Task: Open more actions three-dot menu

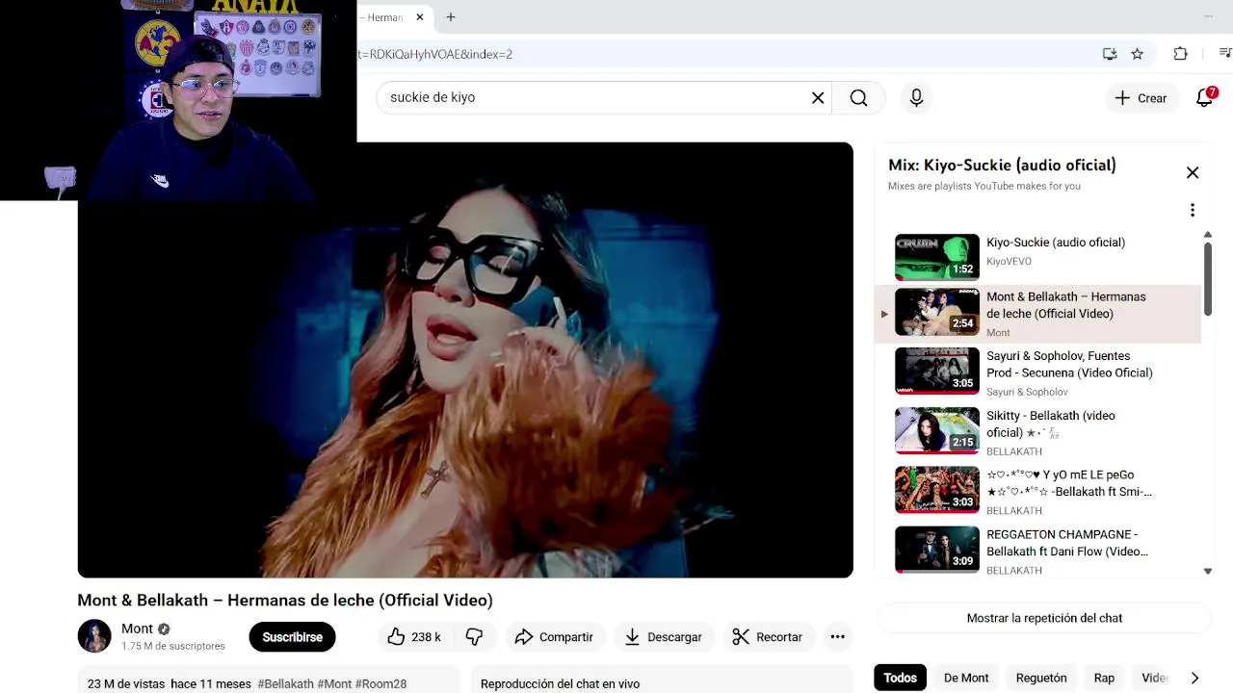Action: coord(837,637)
